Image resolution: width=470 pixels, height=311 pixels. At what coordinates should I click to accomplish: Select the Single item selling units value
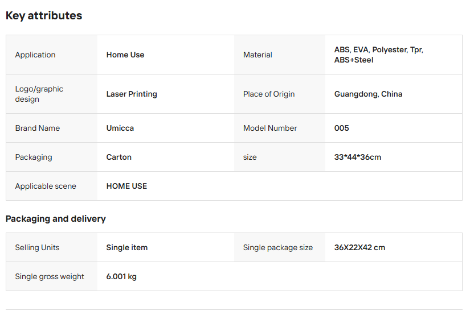pos(127,248)
